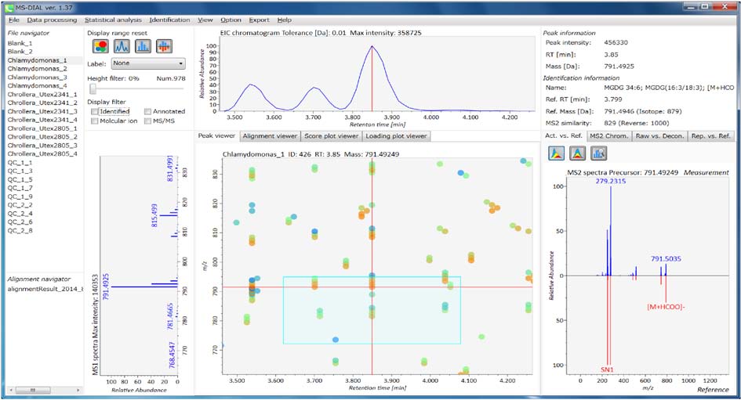Select QC_1_1 in File navigator
This screenshot has width=741, height=400.
[x=20, y=163]
